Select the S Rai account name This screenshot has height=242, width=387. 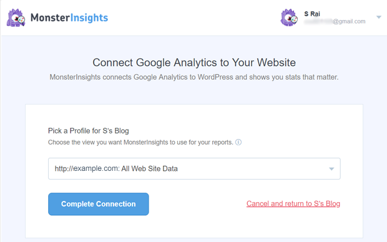[312, 14]
